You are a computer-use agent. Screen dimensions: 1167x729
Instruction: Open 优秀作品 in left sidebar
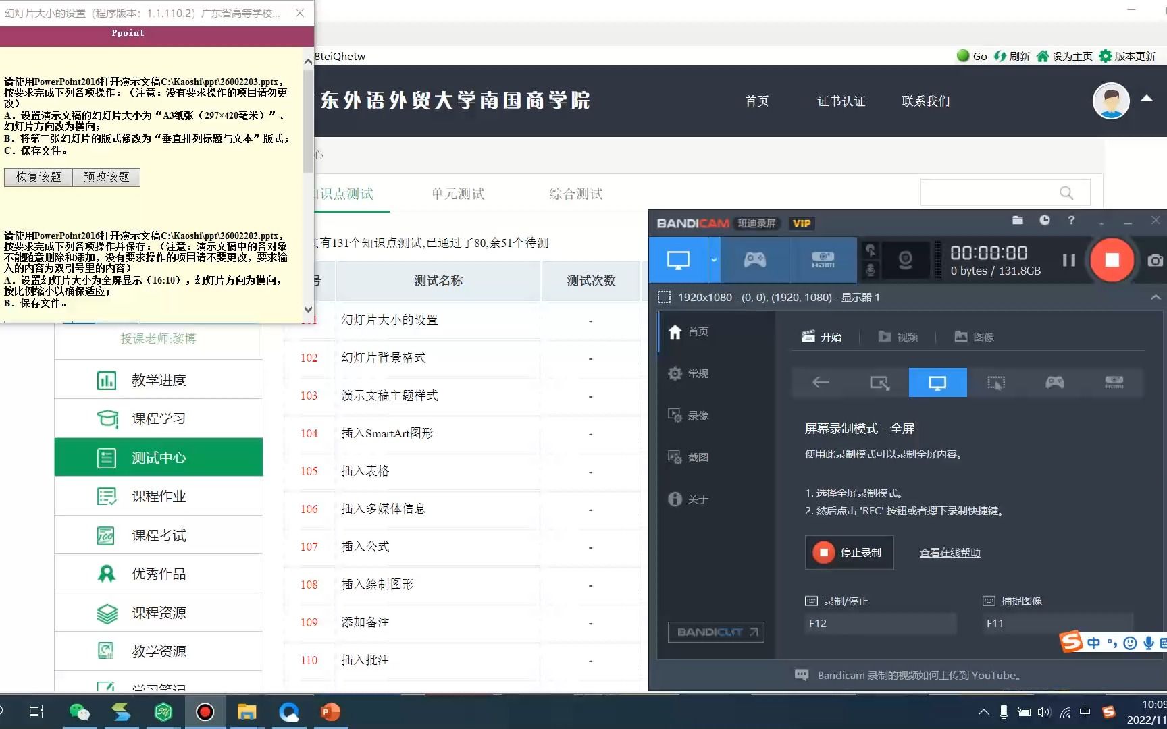click(159, 574)
